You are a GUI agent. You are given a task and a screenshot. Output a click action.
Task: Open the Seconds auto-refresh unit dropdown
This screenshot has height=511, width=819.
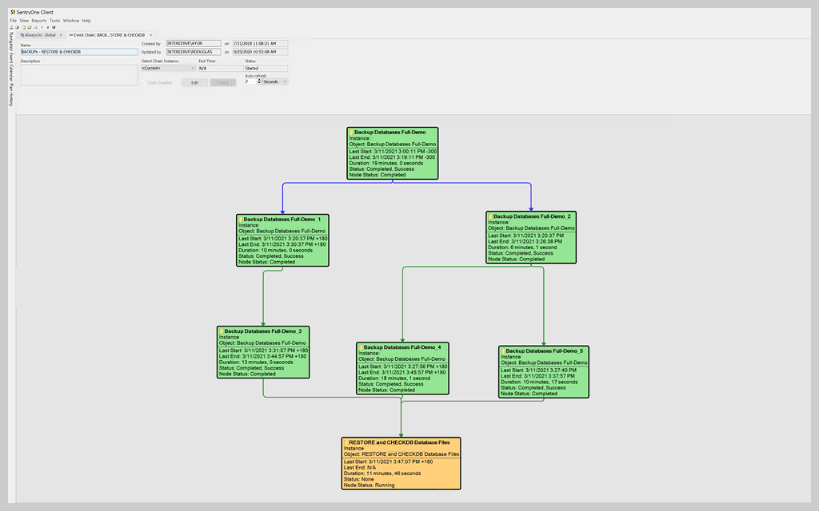286,81
